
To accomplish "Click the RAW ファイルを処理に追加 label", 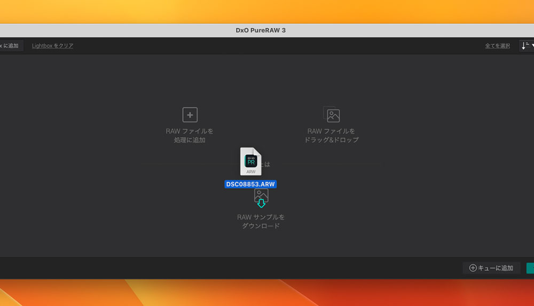I will (x=190, y=135).
